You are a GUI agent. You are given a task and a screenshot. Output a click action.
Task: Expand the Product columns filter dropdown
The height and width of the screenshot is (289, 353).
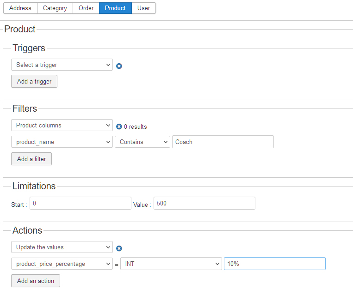[x=62, y=126]
